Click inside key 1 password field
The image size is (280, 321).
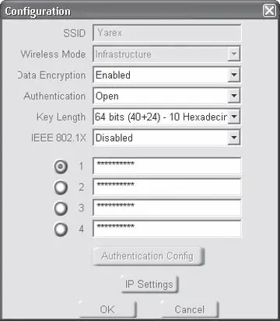[x=167, y=166]
